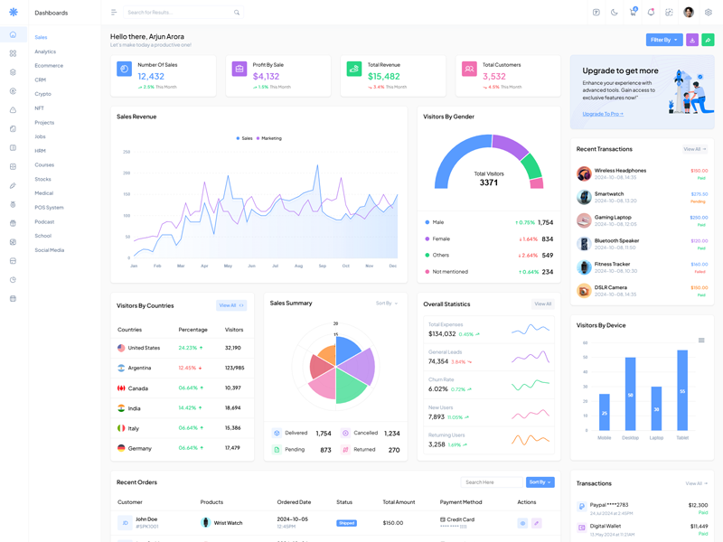Collapse sidebar with the hamburger toggle
The image size is (723, 542).
pyautogui.click(x=114, y=13)
